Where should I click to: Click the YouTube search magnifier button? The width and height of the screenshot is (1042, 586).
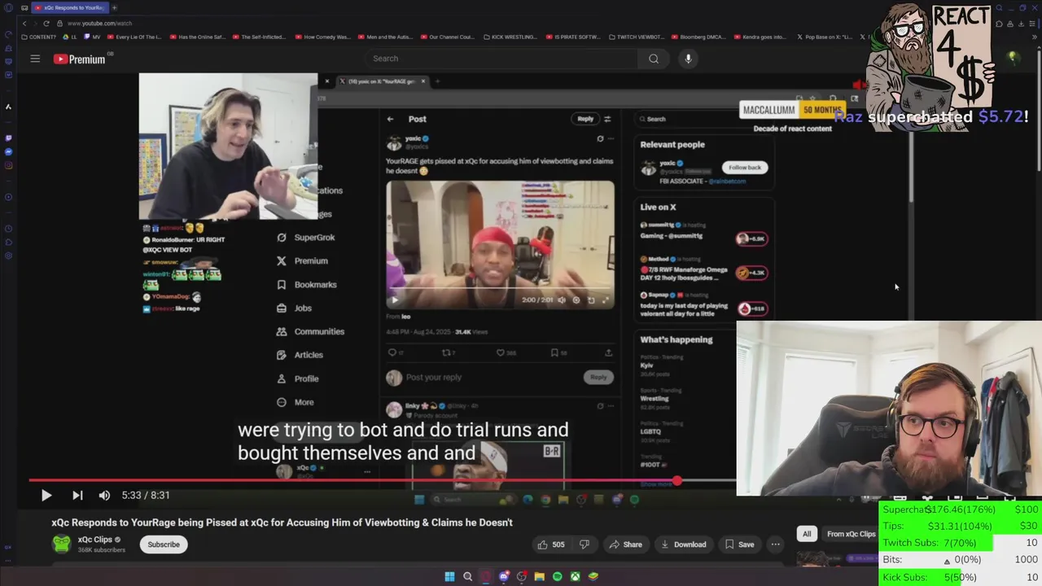654,59
